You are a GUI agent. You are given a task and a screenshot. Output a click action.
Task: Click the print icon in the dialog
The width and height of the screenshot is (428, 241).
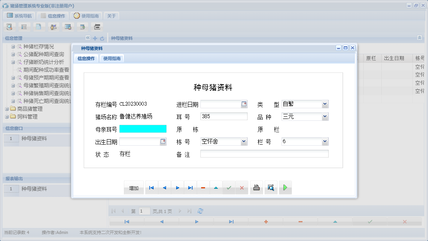[x=256, y=188]
